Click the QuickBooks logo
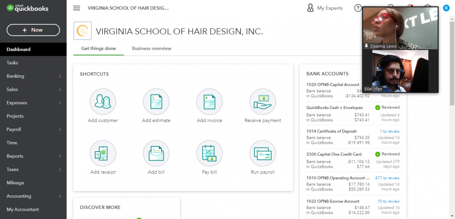Viewport: 455px width, 219px height. pos(27,8)
